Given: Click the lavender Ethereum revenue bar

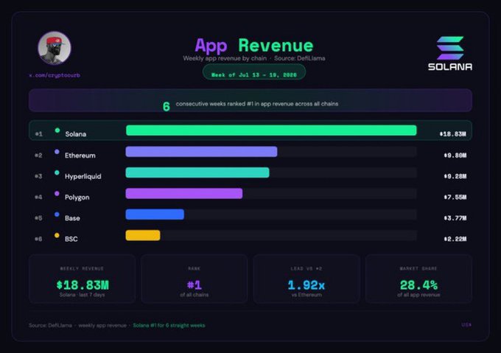Looking at the screenshot, I should tap(201, 152).
